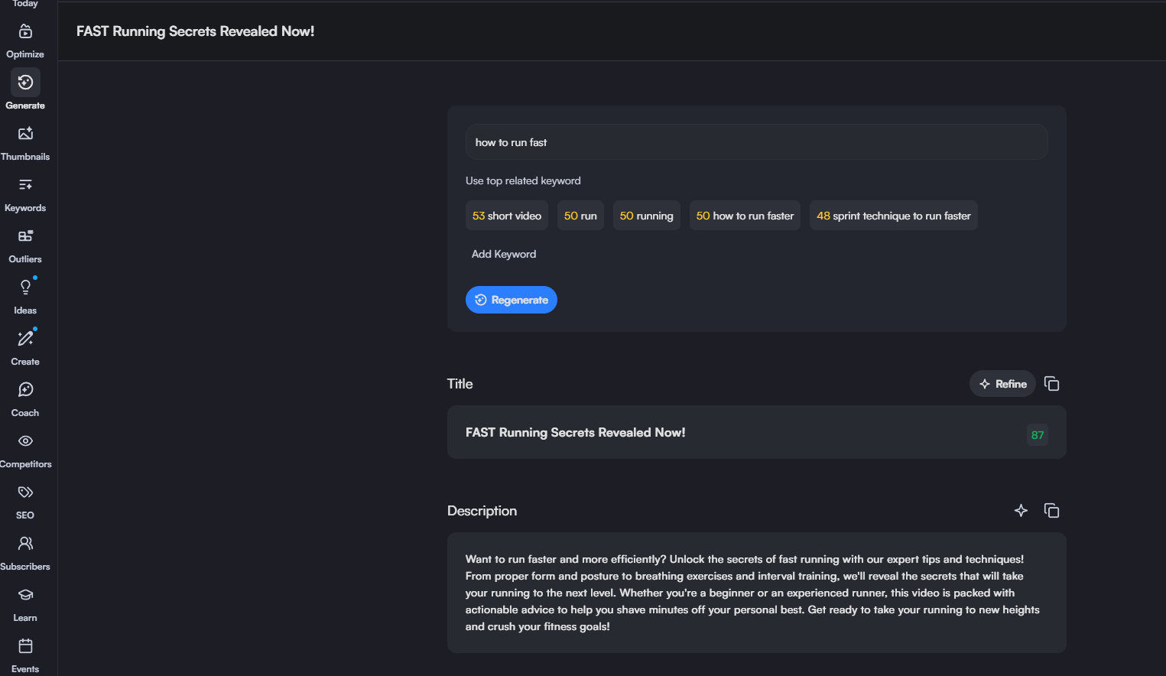Copy the generated description text
1166x676 pixels.
click(1051, 511)
